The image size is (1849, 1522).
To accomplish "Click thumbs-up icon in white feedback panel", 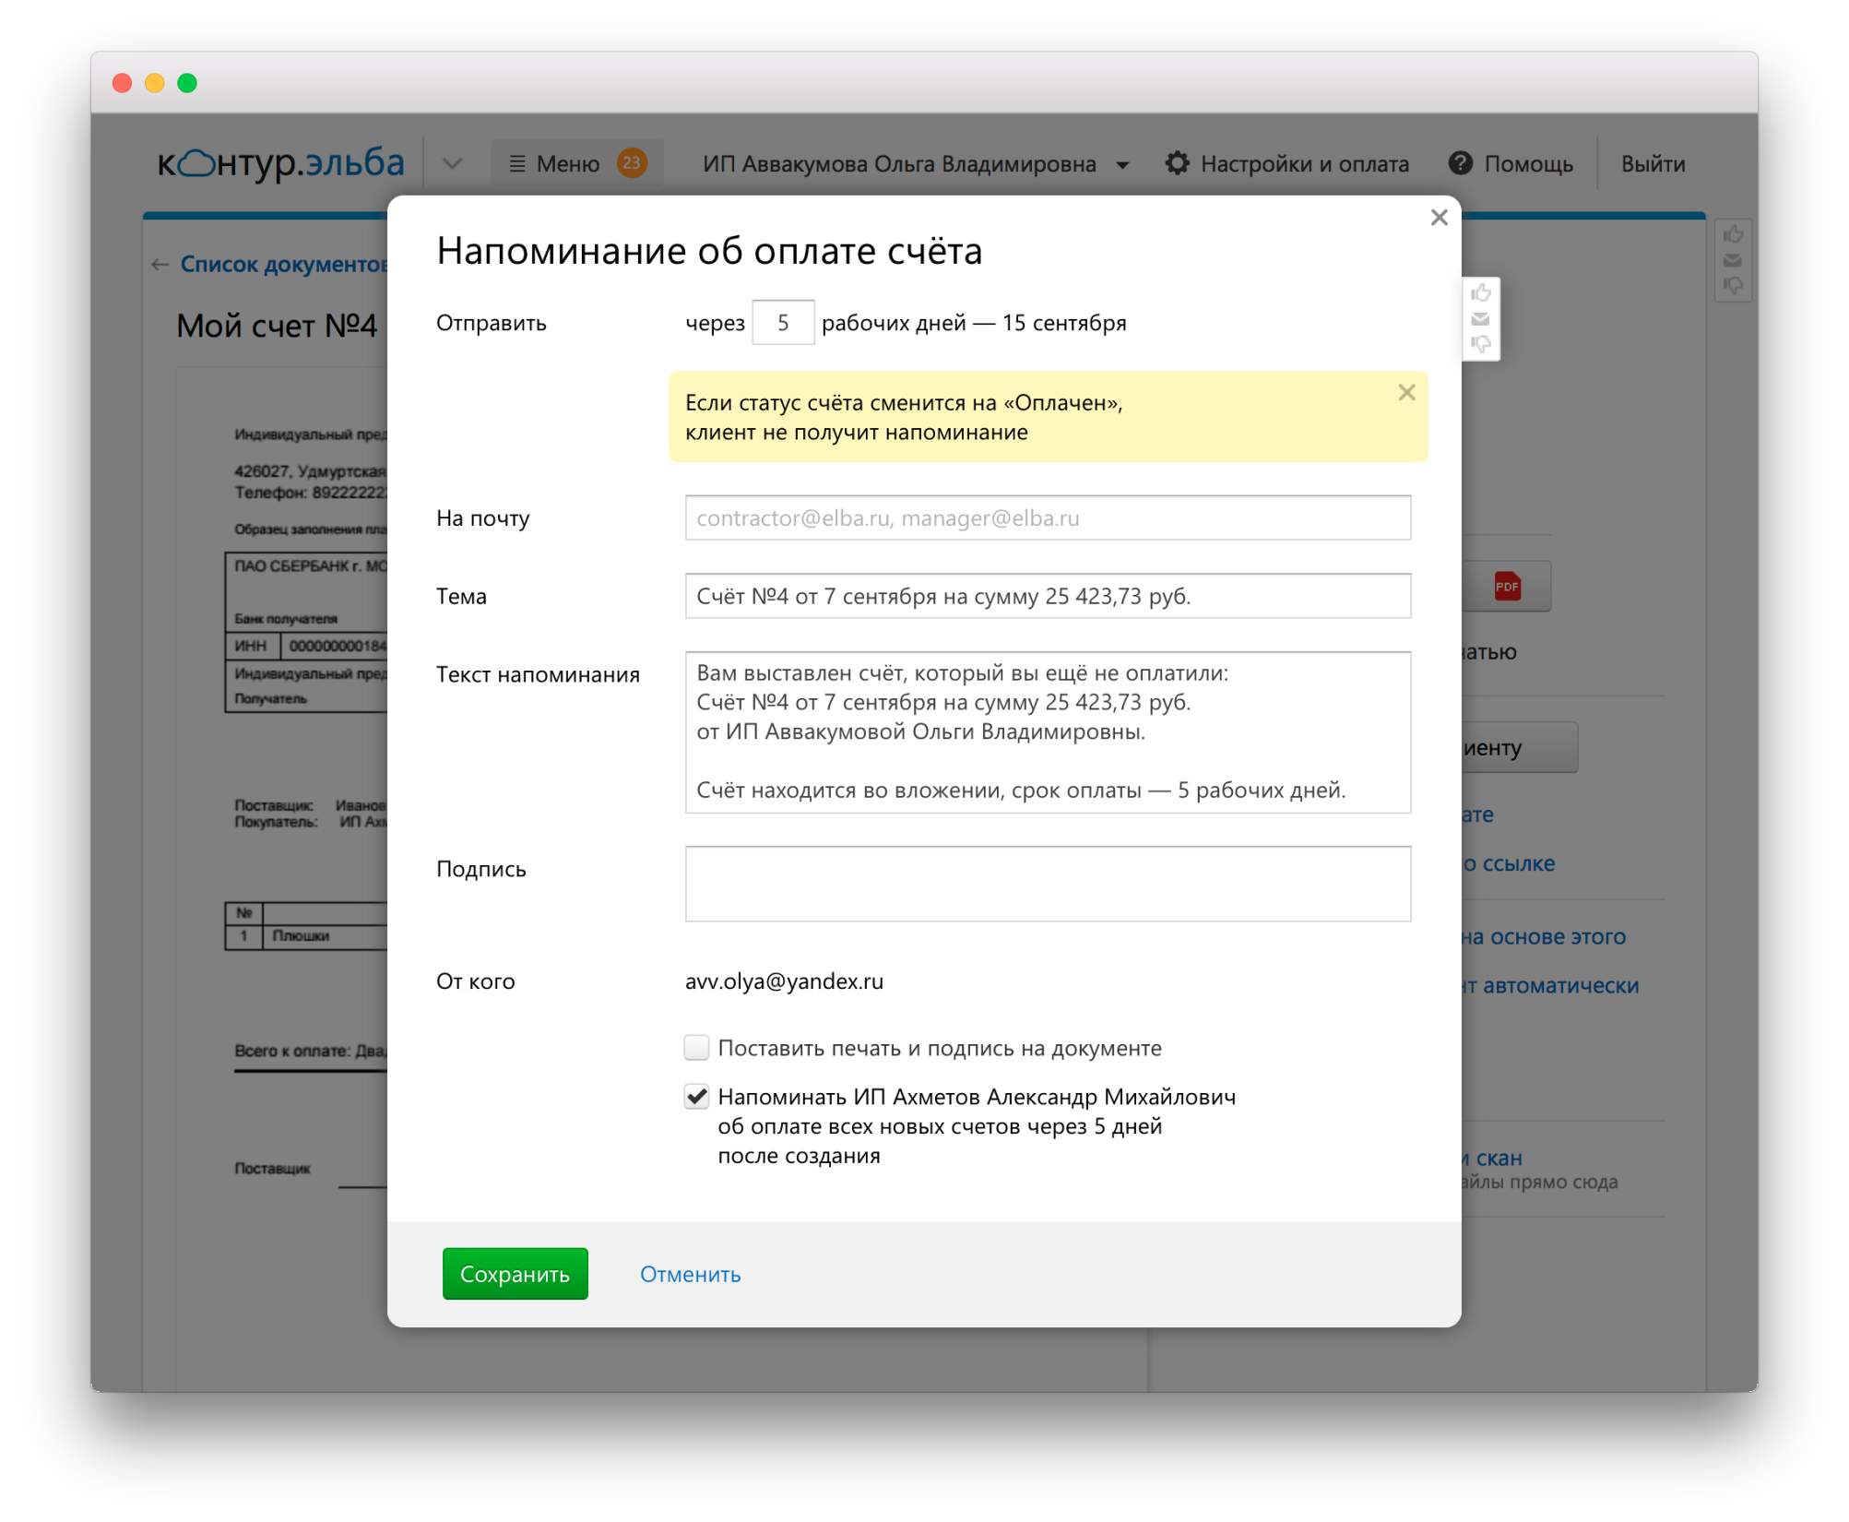I will tap(1480, 294).
